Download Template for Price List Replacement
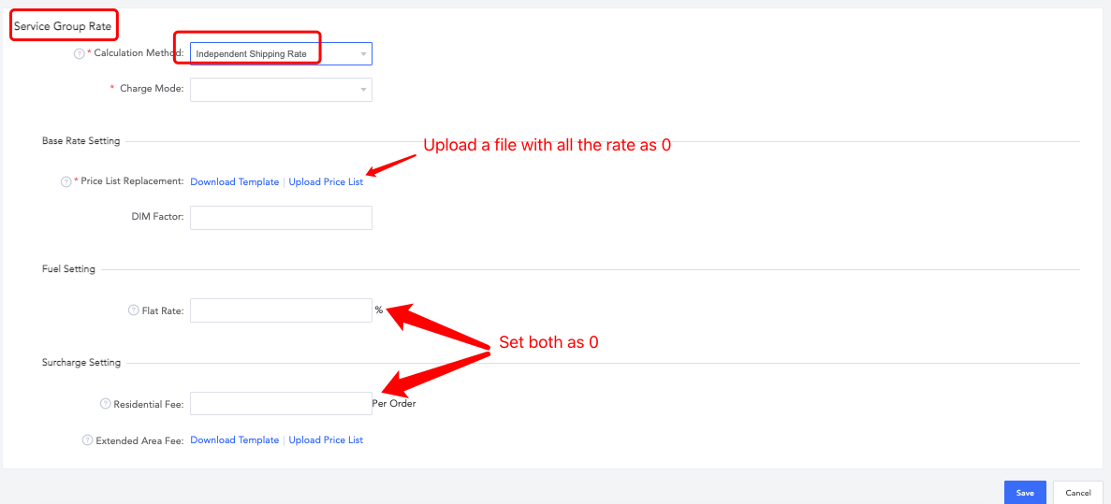 tap(235, 182)
